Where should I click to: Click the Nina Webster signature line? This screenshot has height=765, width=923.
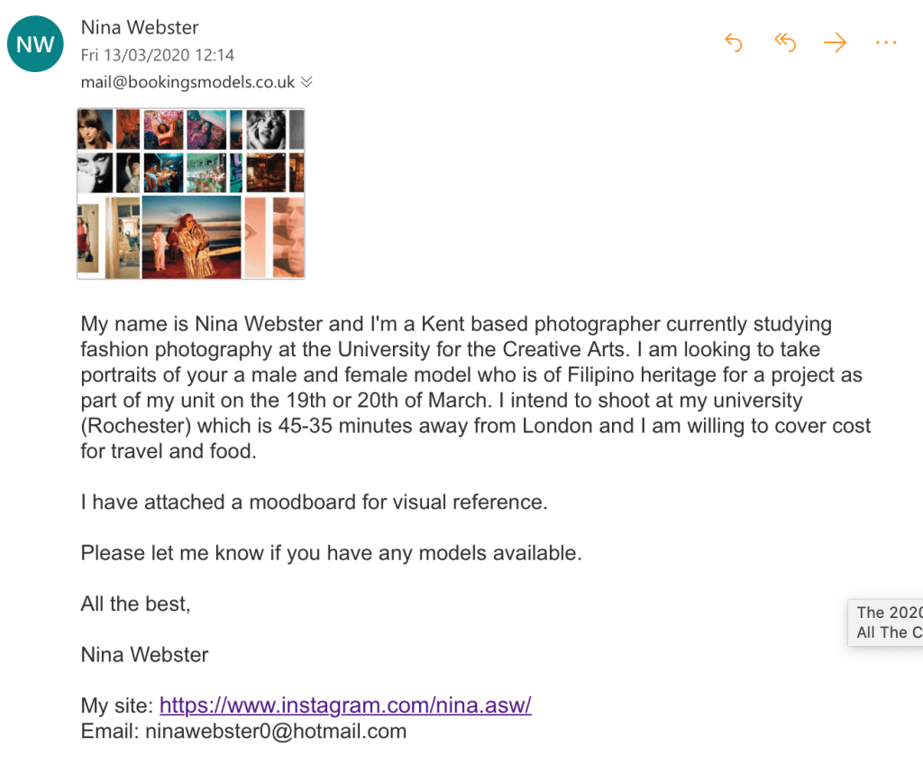pos(144,654)
